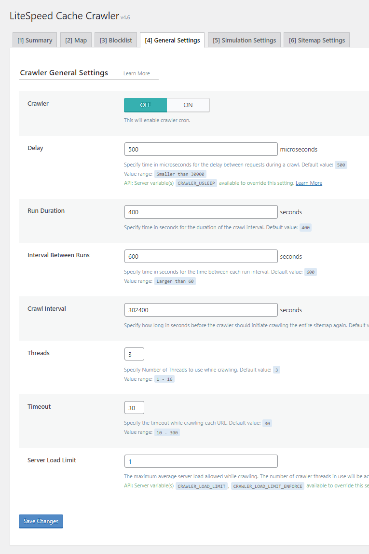This screenshot has width=369, height=554.
Task: Turn the Crawler ON
Action: click(x=188, y=105)
